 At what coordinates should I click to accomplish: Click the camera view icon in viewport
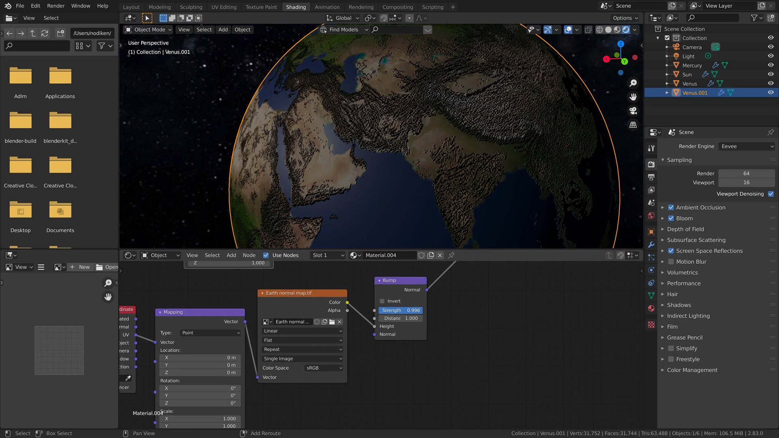633,111
